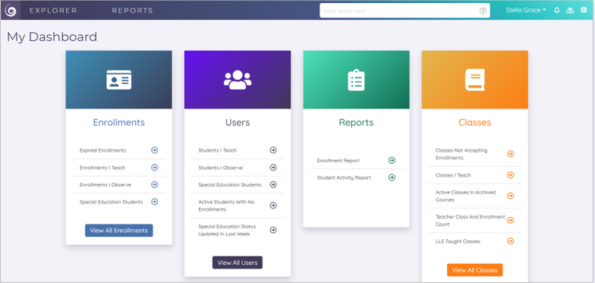This screenshot has width=595, height=283.
Task: Click arrow icon next to Students I Observe
Action: coord(273,167)
